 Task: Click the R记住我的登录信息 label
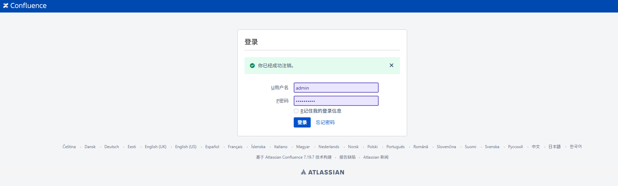click(x=321, y=111)
